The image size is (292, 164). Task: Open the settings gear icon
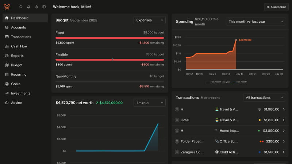[x=36, y=7]
